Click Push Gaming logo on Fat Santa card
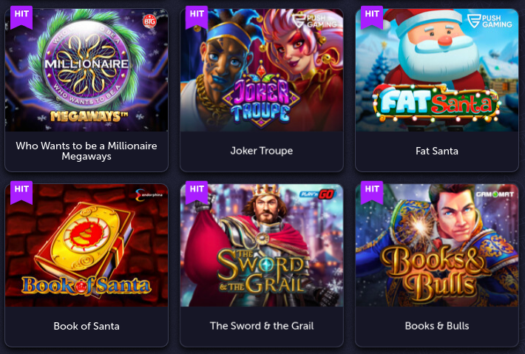This screenshot has width=525, height=354. point(490,21)
